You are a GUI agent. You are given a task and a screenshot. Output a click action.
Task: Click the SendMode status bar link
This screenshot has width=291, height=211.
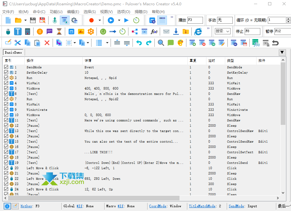point(236,206)
